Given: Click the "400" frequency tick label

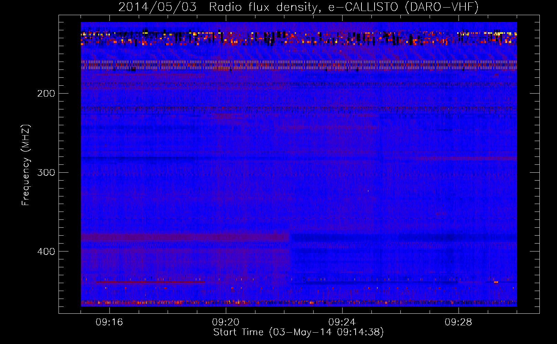Looking at the screenshot, I should (46, 251).
